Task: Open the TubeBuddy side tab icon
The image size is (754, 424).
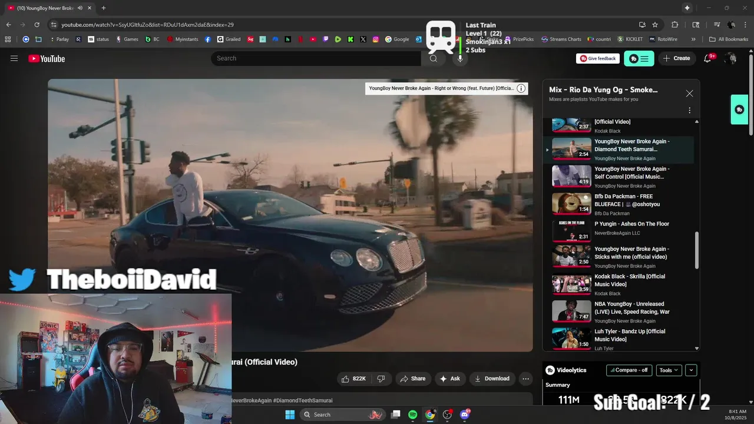Action: 739,110
